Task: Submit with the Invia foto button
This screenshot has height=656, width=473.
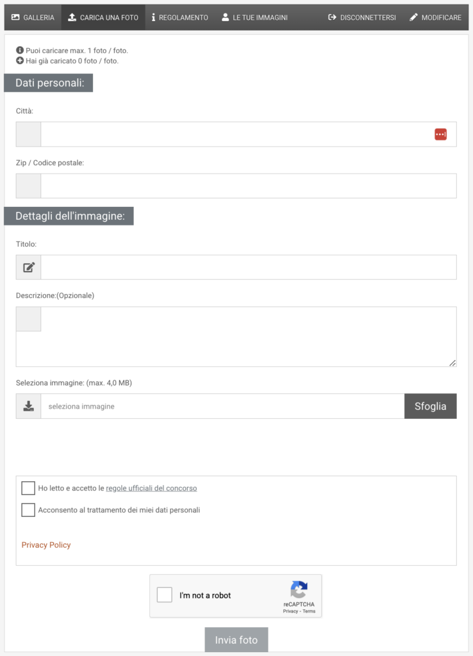Action: (x=236, y=640)
